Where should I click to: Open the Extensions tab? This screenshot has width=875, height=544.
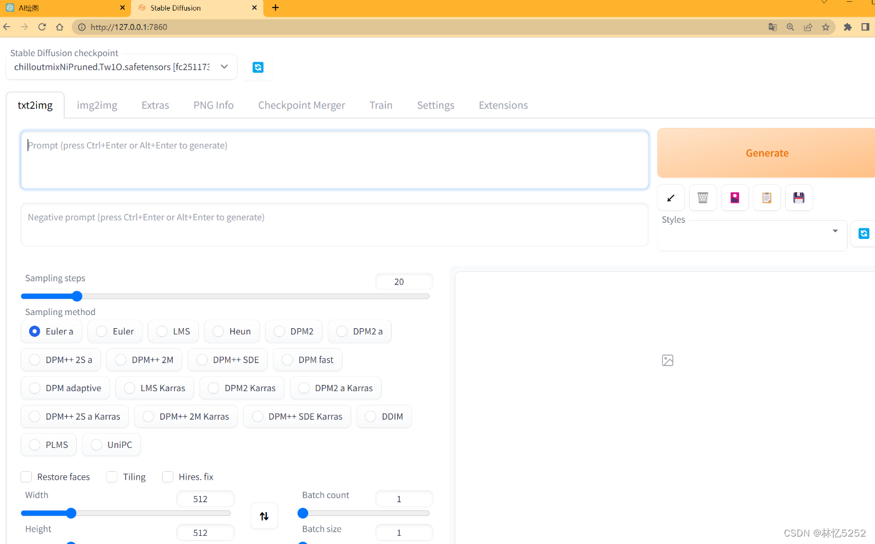pyautogui.click(x=503, y=105)
